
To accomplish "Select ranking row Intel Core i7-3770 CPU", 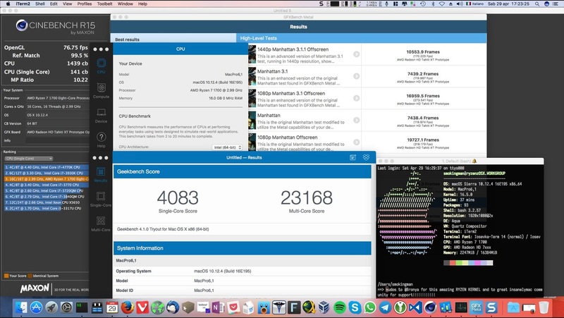I will 47,185.
